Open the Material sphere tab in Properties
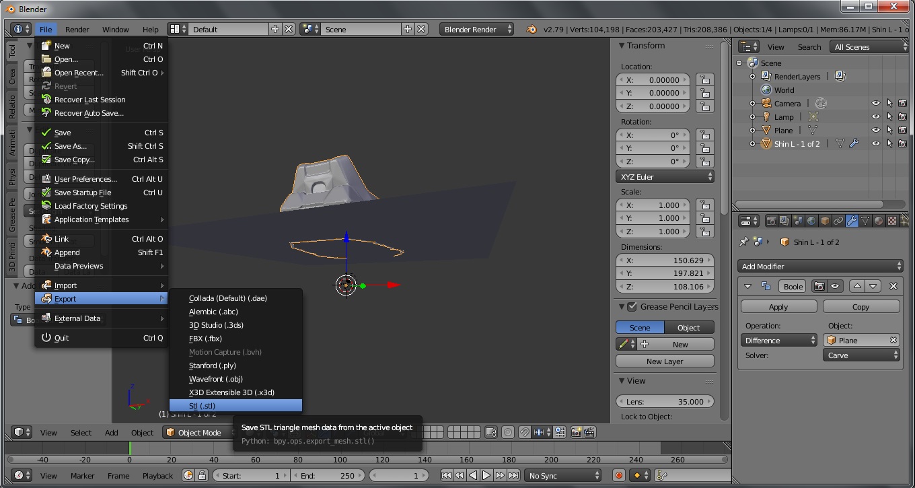The height and width of the screenshot is (488, 915). 879,221
